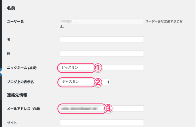The width and height of the screenshot is (196, 127).
Task: Click the disabled ユーザー名 field
Action: (x=102, y=21)
